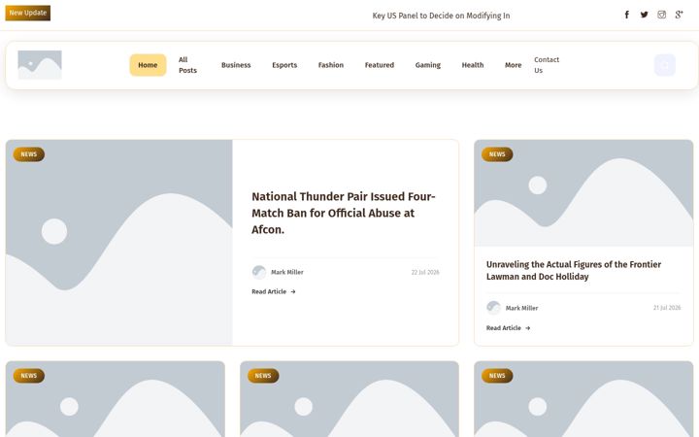
Task: Click NEWS badge on bottom-left card
Action: [x=29, y=376]
